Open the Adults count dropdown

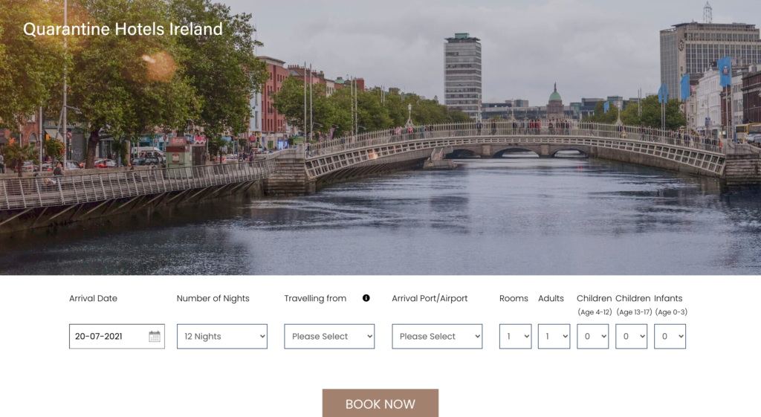pyautogui.click(x=554, y=337)
